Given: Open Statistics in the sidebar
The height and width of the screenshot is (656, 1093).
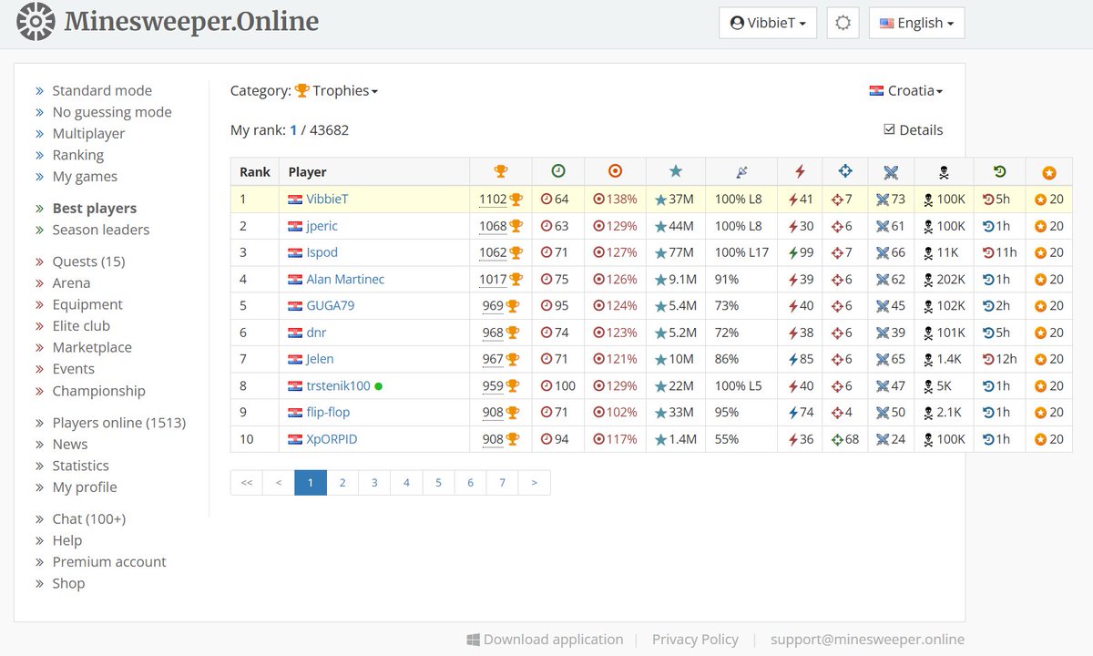Looking at the screenshot, I should click(x=80, y=466).
